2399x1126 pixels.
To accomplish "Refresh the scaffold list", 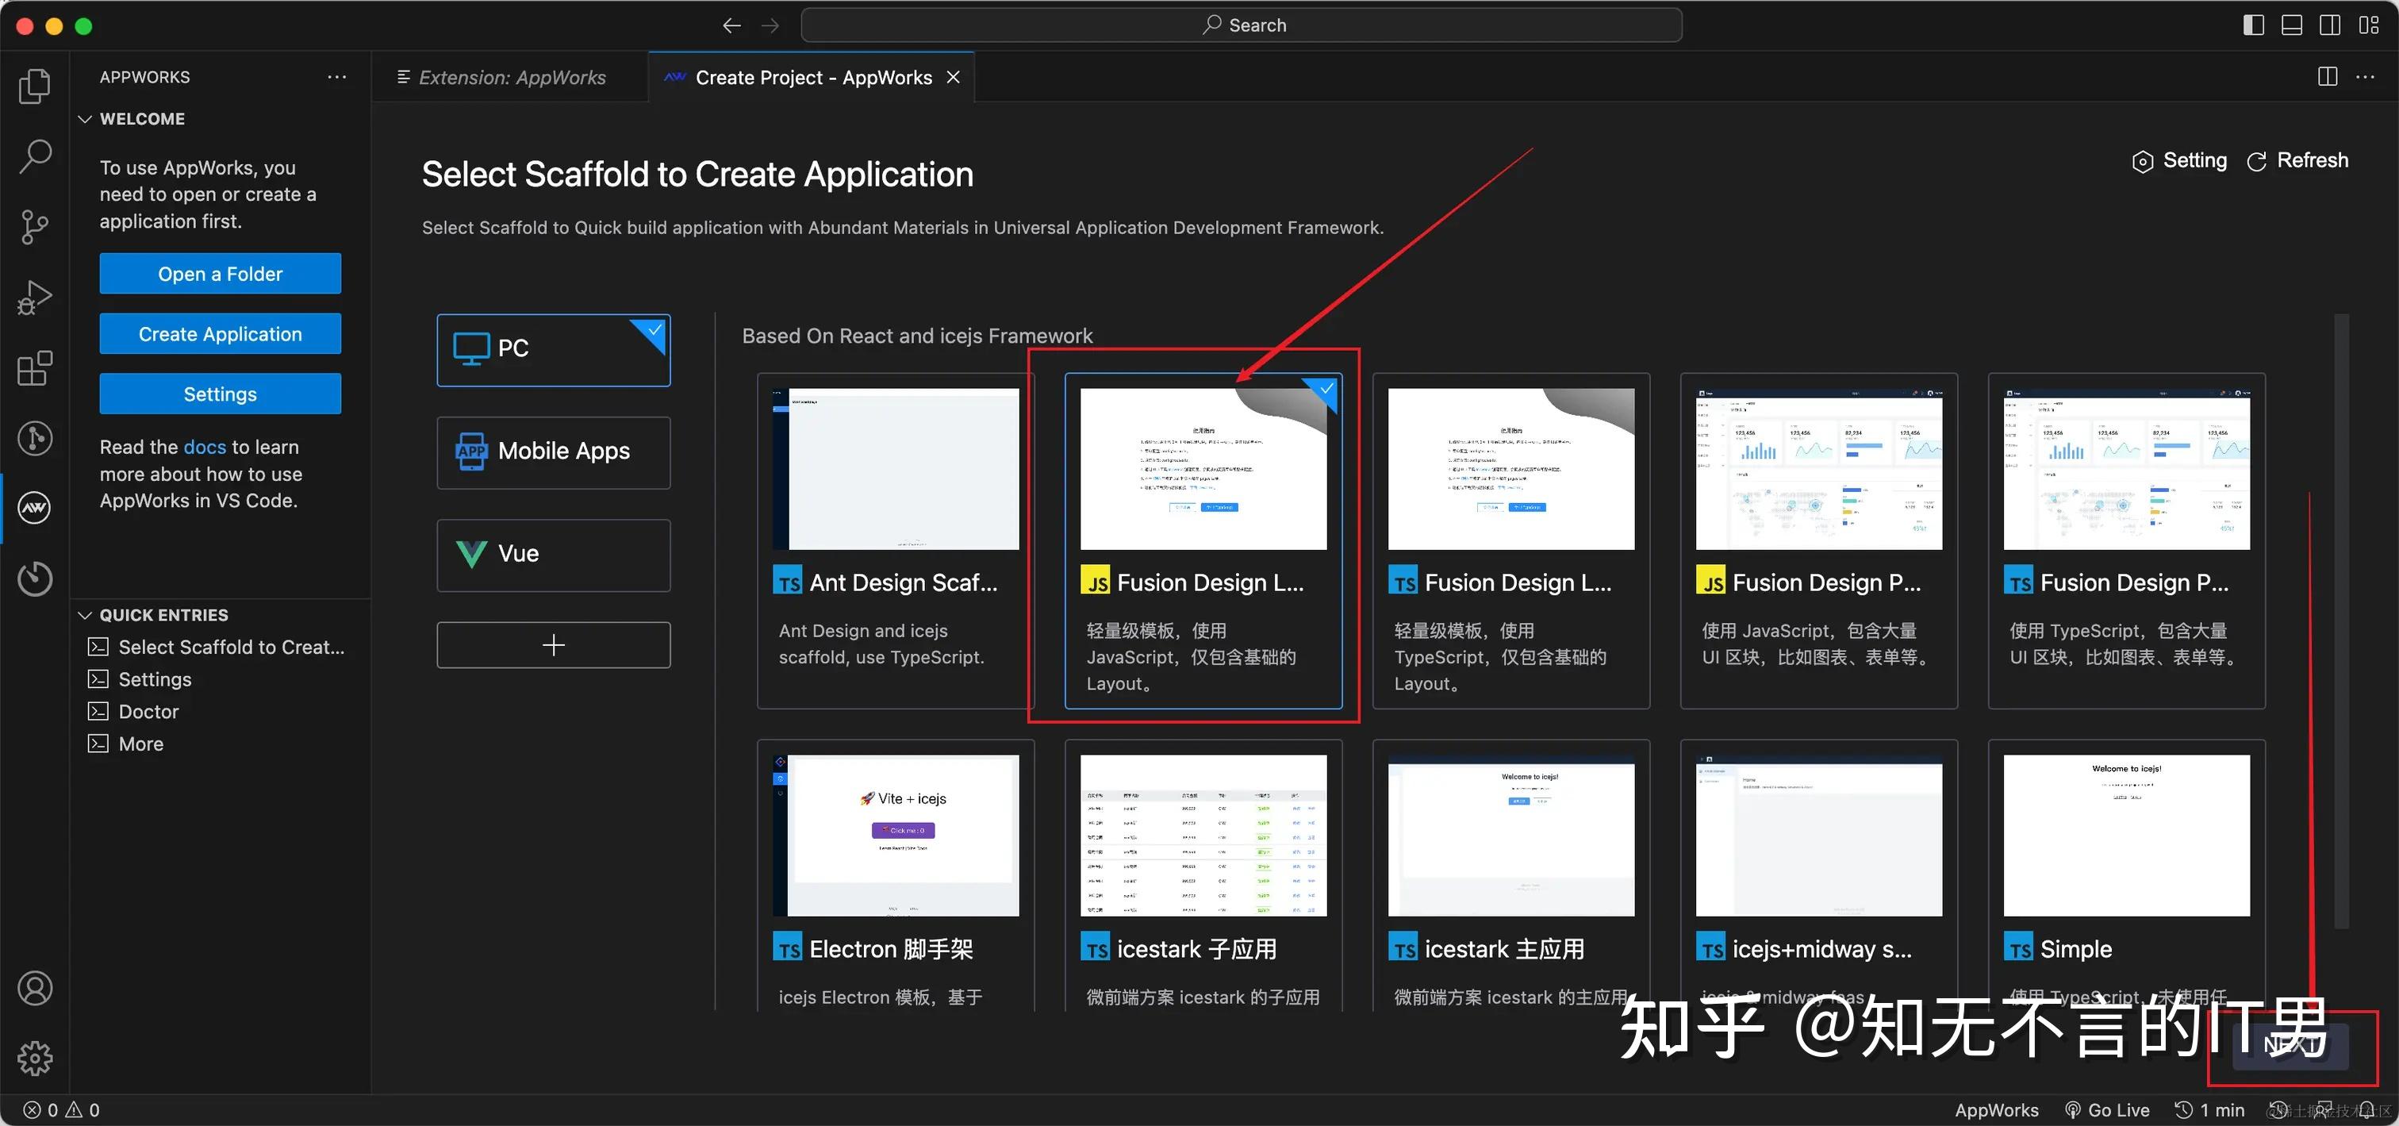I will [x=2298, y=160].
